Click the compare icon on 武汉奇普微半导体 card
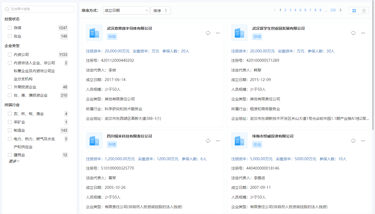Image resolution: width=375 pixels, height=214 pixels. [208, 33]
